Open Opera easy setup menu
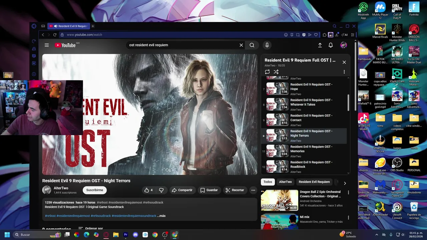Image resolution: width=427 pixels, height=240 pixels. 353,35
